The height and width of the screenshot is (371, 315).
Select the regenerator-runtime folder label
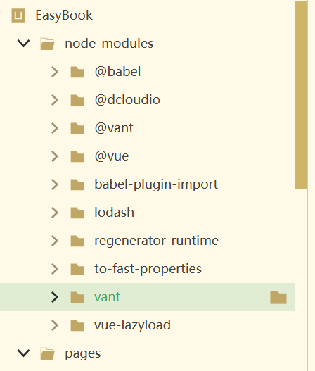pyautogui.click(x=156, y=241)
